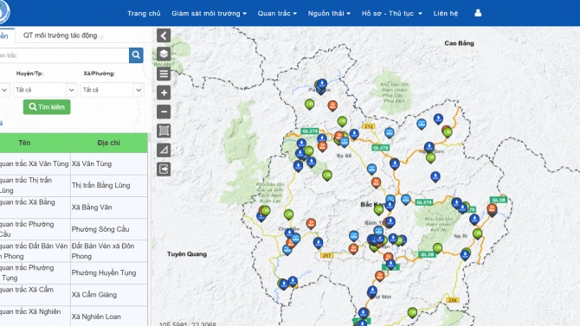Open the user account icon
This screenshot has width=580, height=326.
(478, 13)
